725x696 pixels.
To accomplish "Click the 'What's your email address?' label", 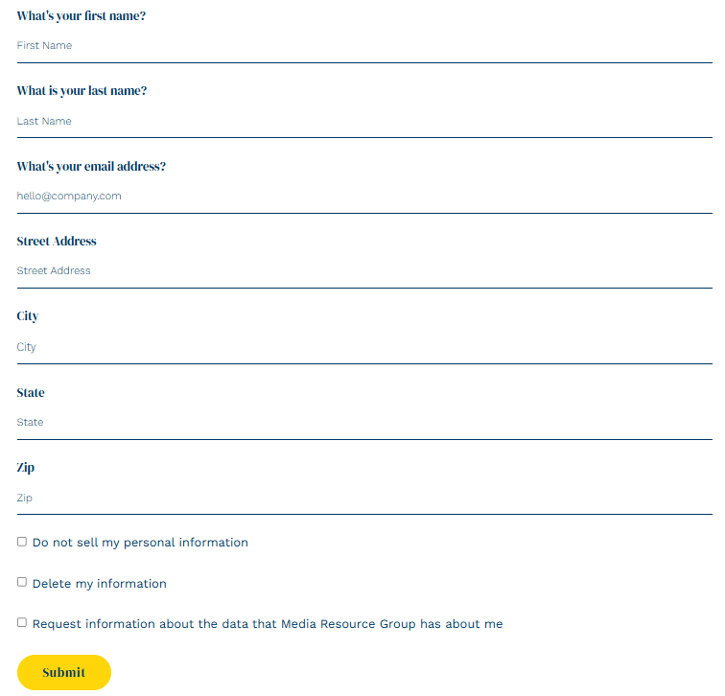I will coord(91,167).
